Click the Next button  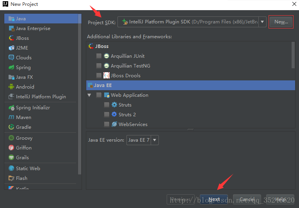[x=214, y=199]
